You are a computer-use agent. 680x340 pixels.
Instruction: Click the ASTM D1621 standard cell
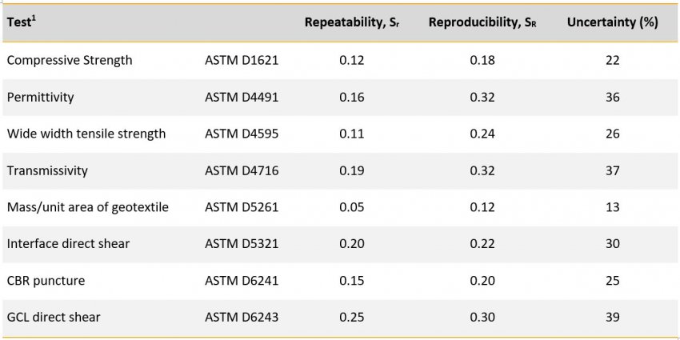pos(242,60)
